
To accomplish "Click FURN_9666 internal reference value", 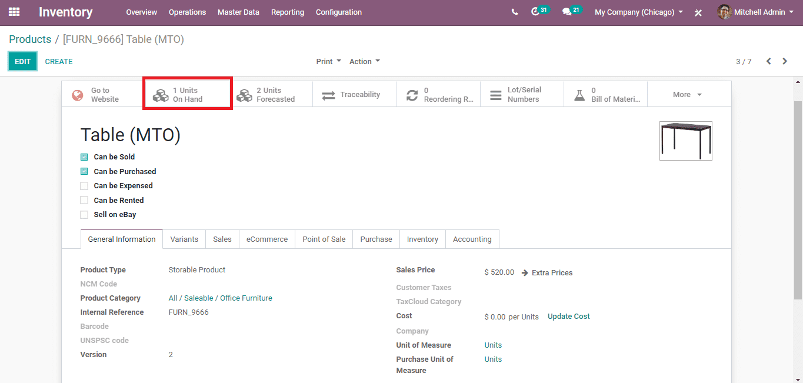I will (188, 312).
